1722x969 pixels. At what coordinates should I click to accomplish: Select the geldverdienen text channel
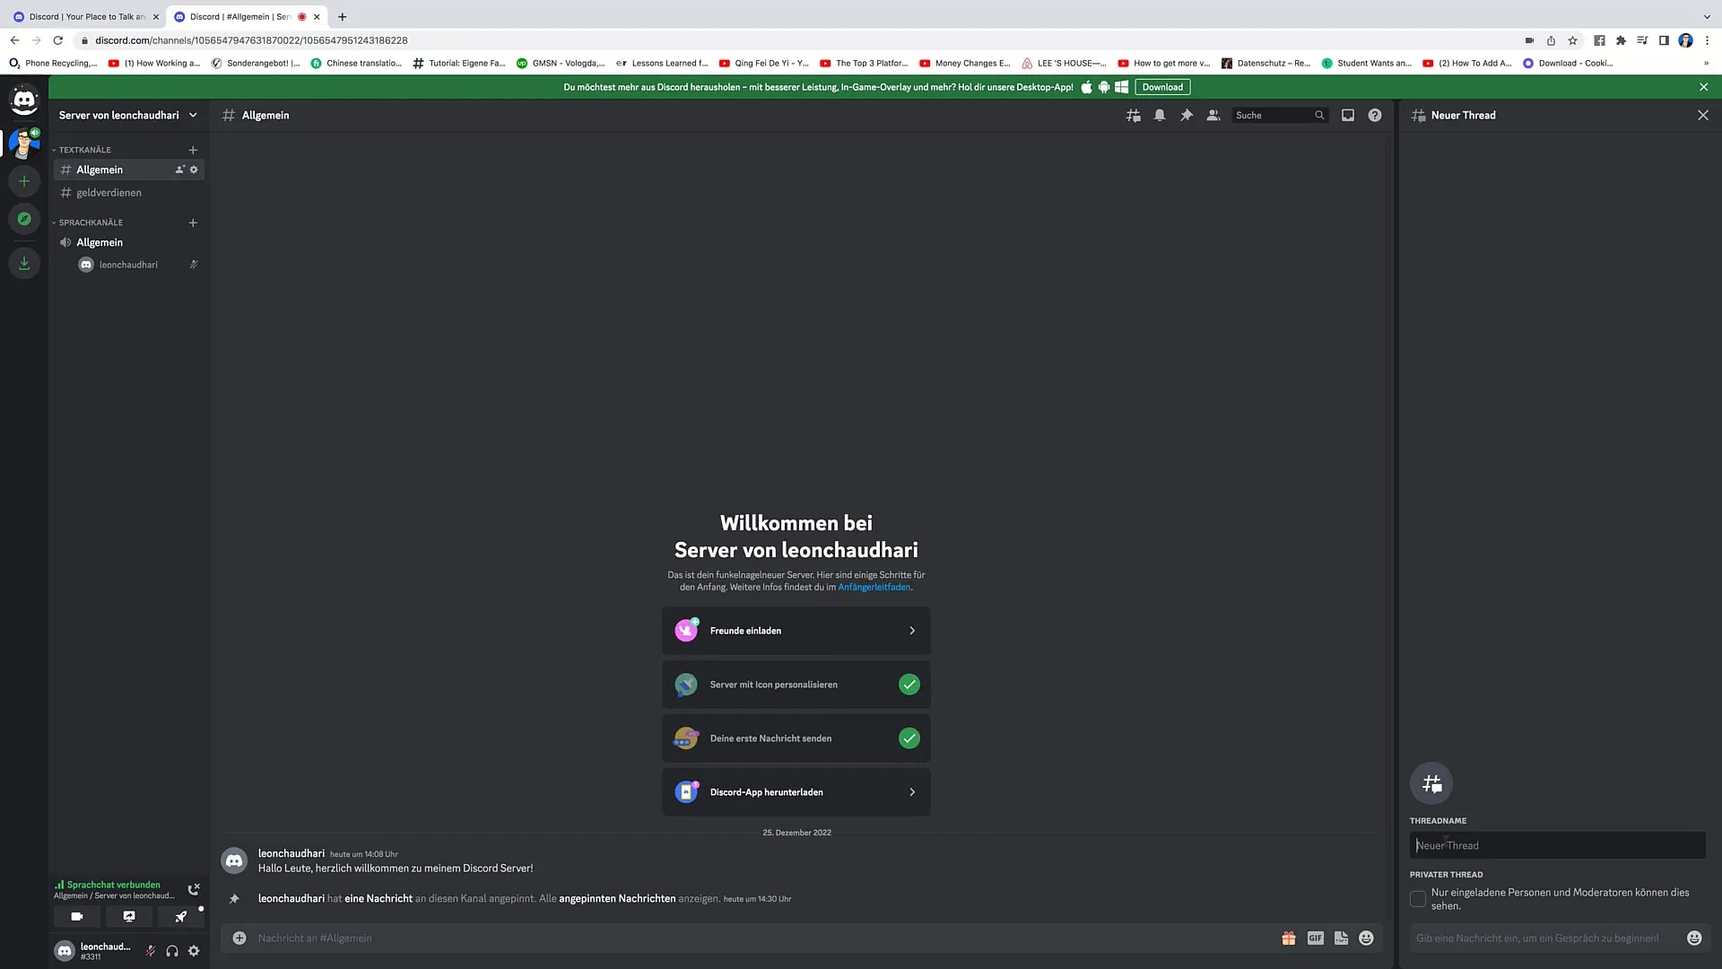tap(109, 192)
